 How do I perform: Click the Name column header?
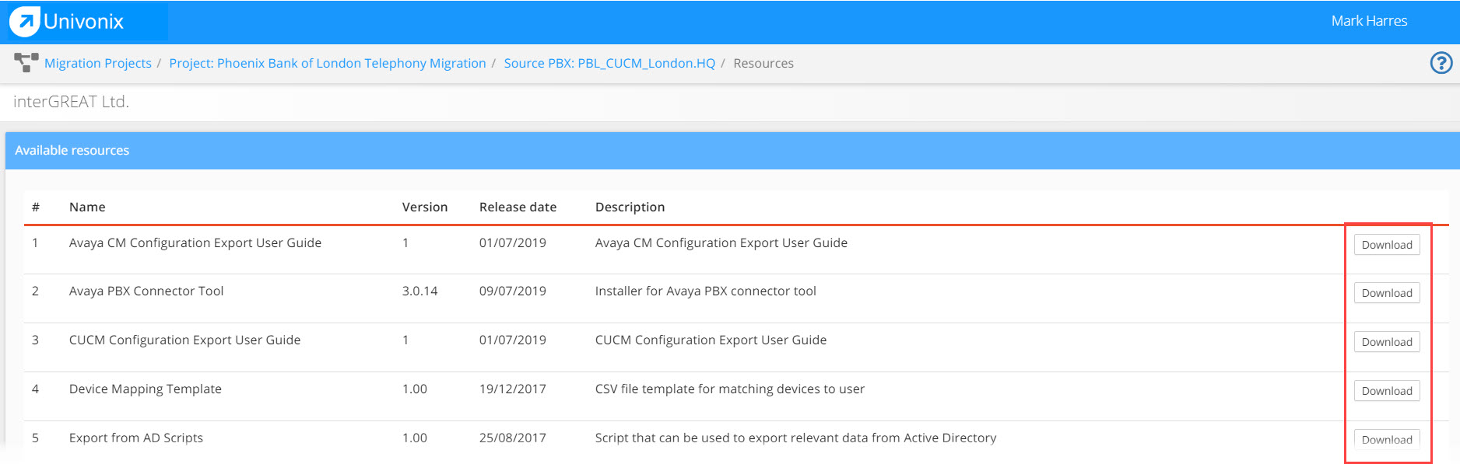coord(87,207)
